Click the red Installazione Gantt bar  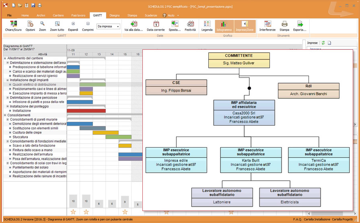(86, 111)
